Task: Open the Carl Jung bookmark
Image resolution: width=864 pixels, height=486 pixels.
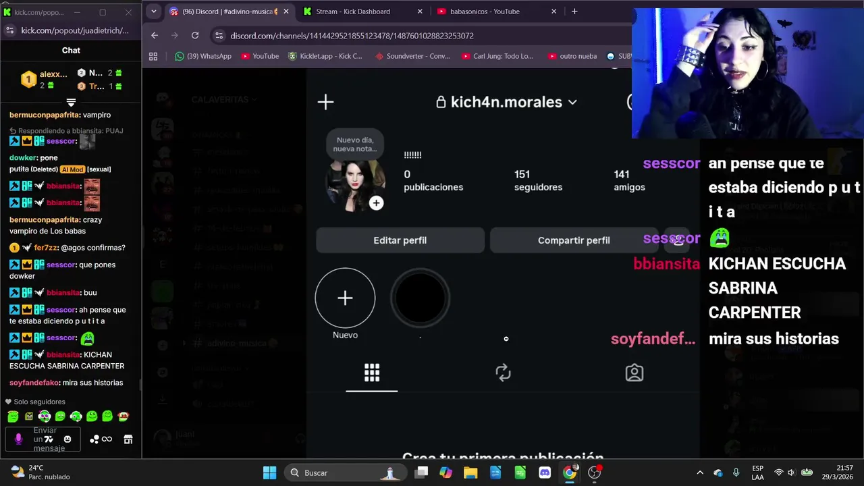Action: [x=497, y=56]
